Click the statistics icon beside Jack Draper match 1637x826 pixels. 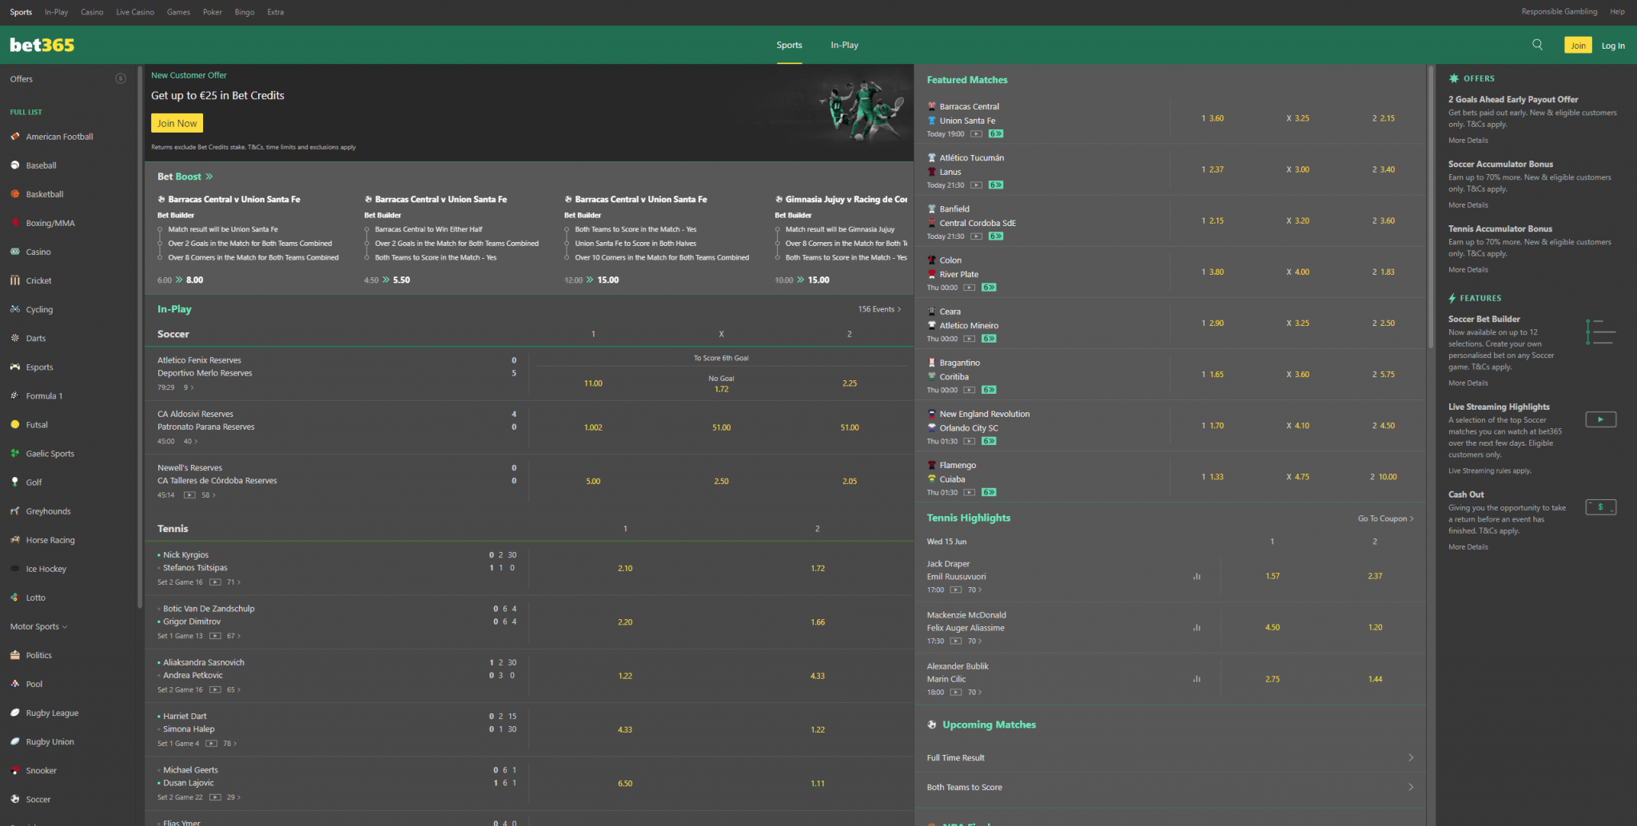tap(1197, 575)
